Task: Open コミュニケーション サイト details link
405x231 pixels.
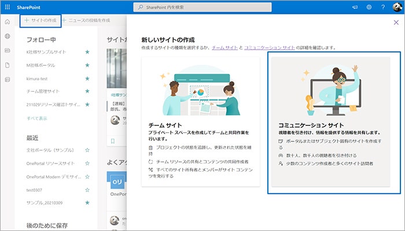Action: click(x=270, y=48)
